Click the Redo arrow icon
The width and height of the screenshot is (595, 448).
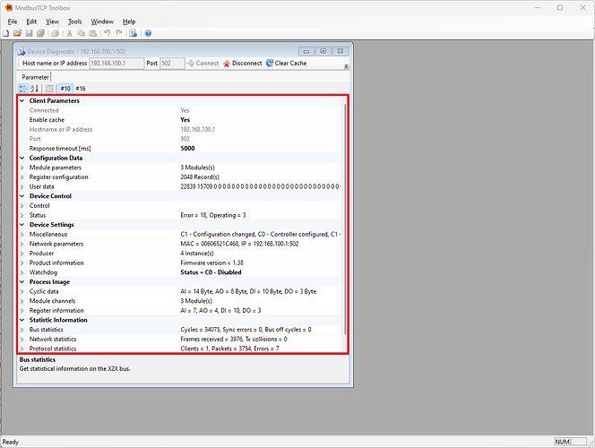119,33
